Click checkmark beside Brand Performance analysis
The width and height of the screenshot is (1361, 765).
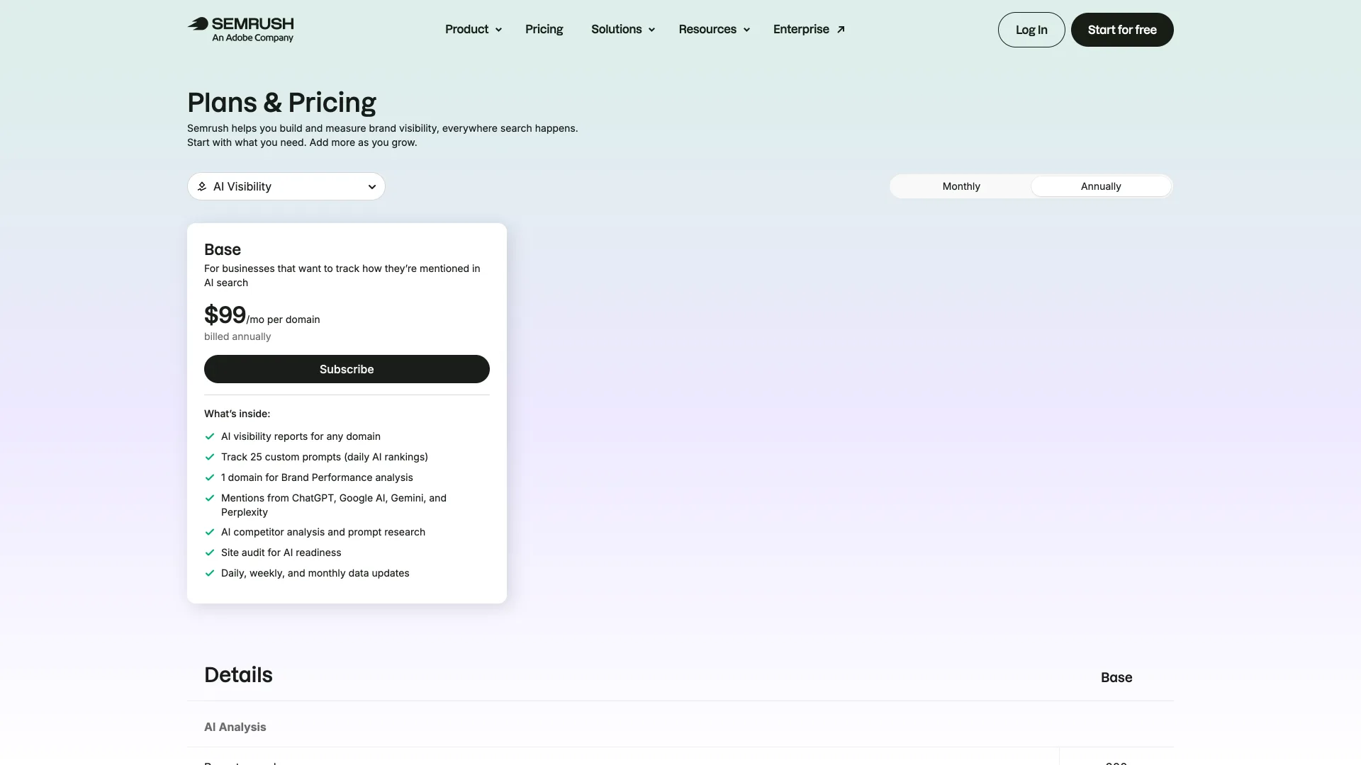(x=210, y=477)
